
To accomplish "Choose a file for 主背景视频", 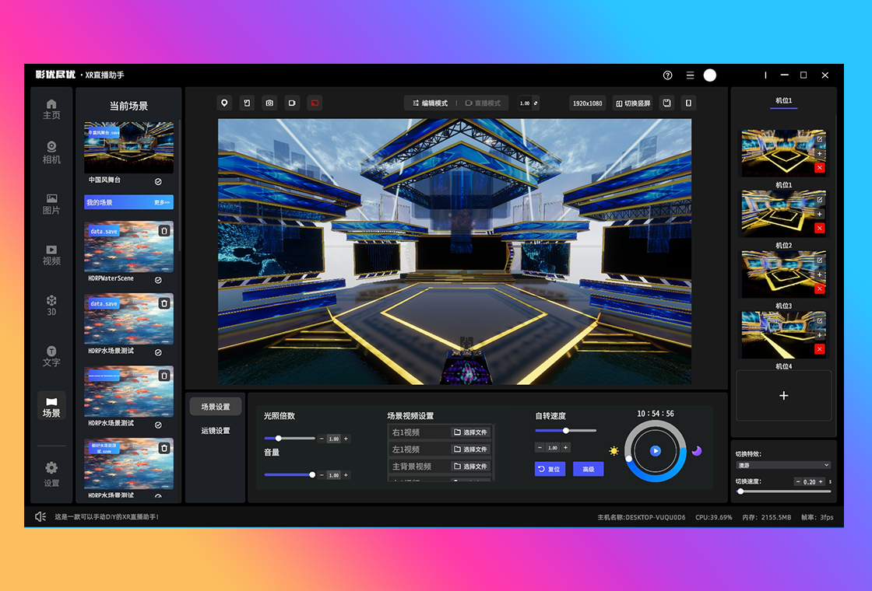I will pyautogui.click(x=470, y=466).
